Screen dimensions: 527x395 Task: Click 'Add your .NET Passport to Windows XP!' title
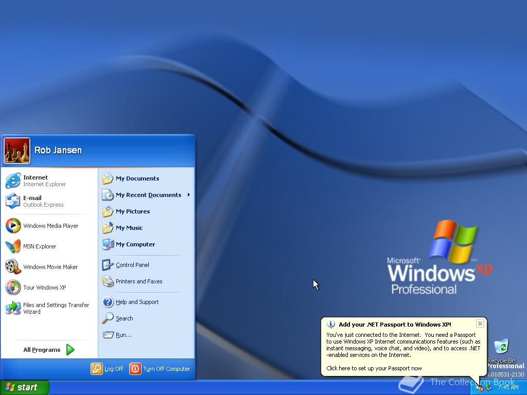[395, 325]
